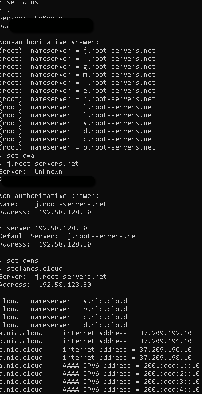Click the 'Name: j.root-servers.net' line
This screenshot has height=394, width=202.
click(53, 204)
